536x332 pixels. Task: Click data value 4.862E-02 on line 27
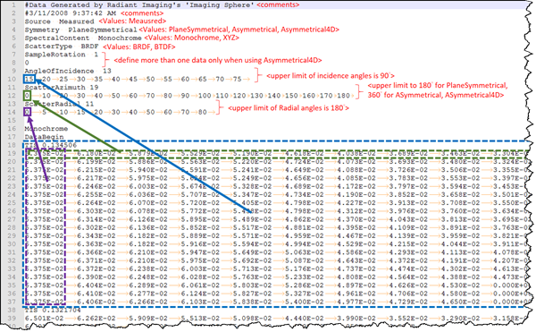click(x=305, y=219)
